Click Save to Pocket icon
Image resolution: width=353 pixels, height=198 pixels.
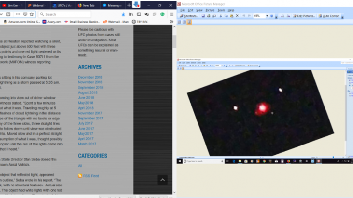tap(25, 14)
